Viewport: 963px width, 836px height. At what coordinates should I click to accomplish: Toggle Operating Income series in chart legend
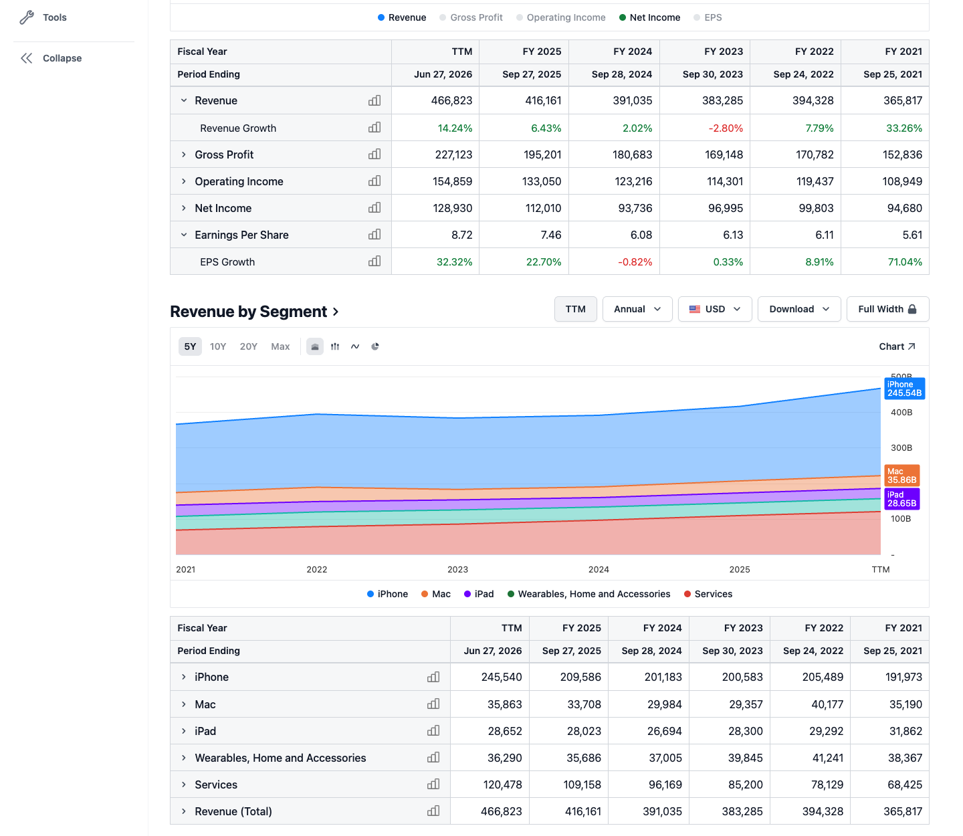[560, 17]
